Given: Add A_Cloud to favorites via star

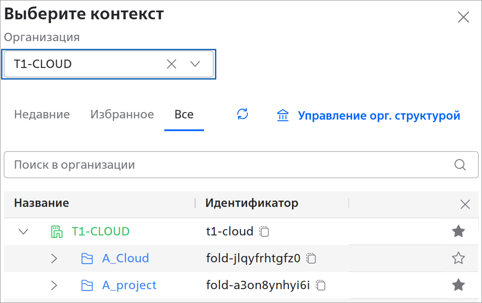Looking at the screenshot, I should pyautogui.click(x=458, y=258).
